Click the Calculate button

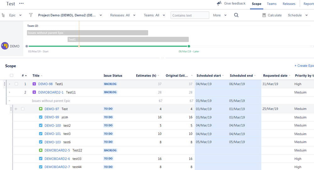[272, 15]
